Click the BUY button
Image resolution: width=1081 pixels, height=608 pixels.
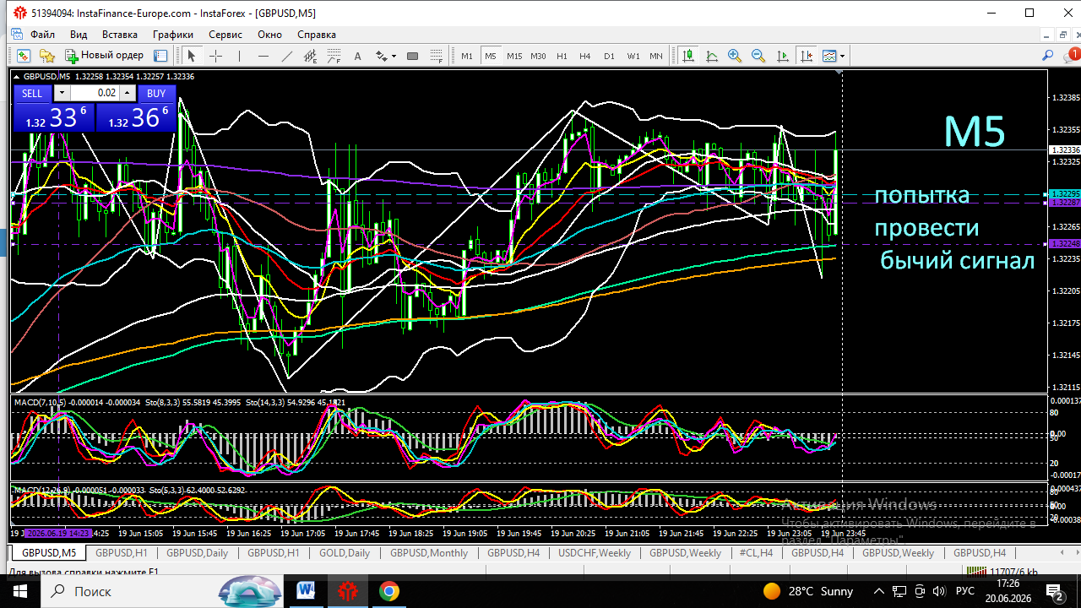coord(156,93)
